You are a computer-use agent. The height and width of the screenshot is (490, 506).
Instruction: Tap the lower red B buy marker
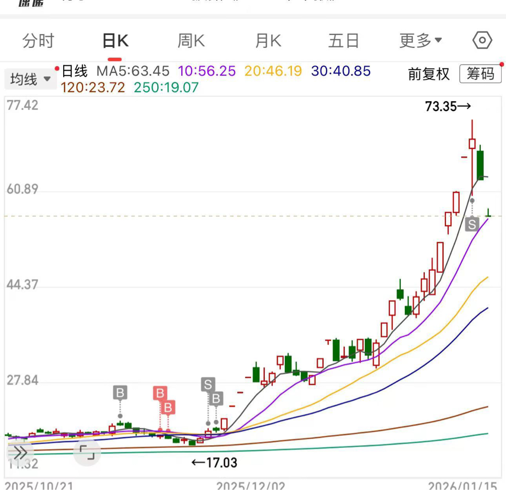pyautogui.click(x=168, y=408)
